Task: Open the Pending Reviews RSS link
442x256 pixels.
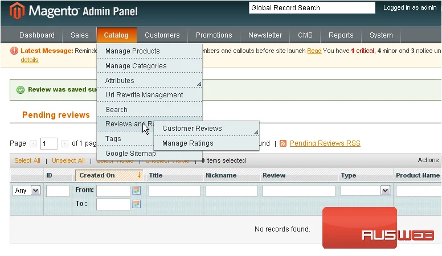Action: (325, 143)
